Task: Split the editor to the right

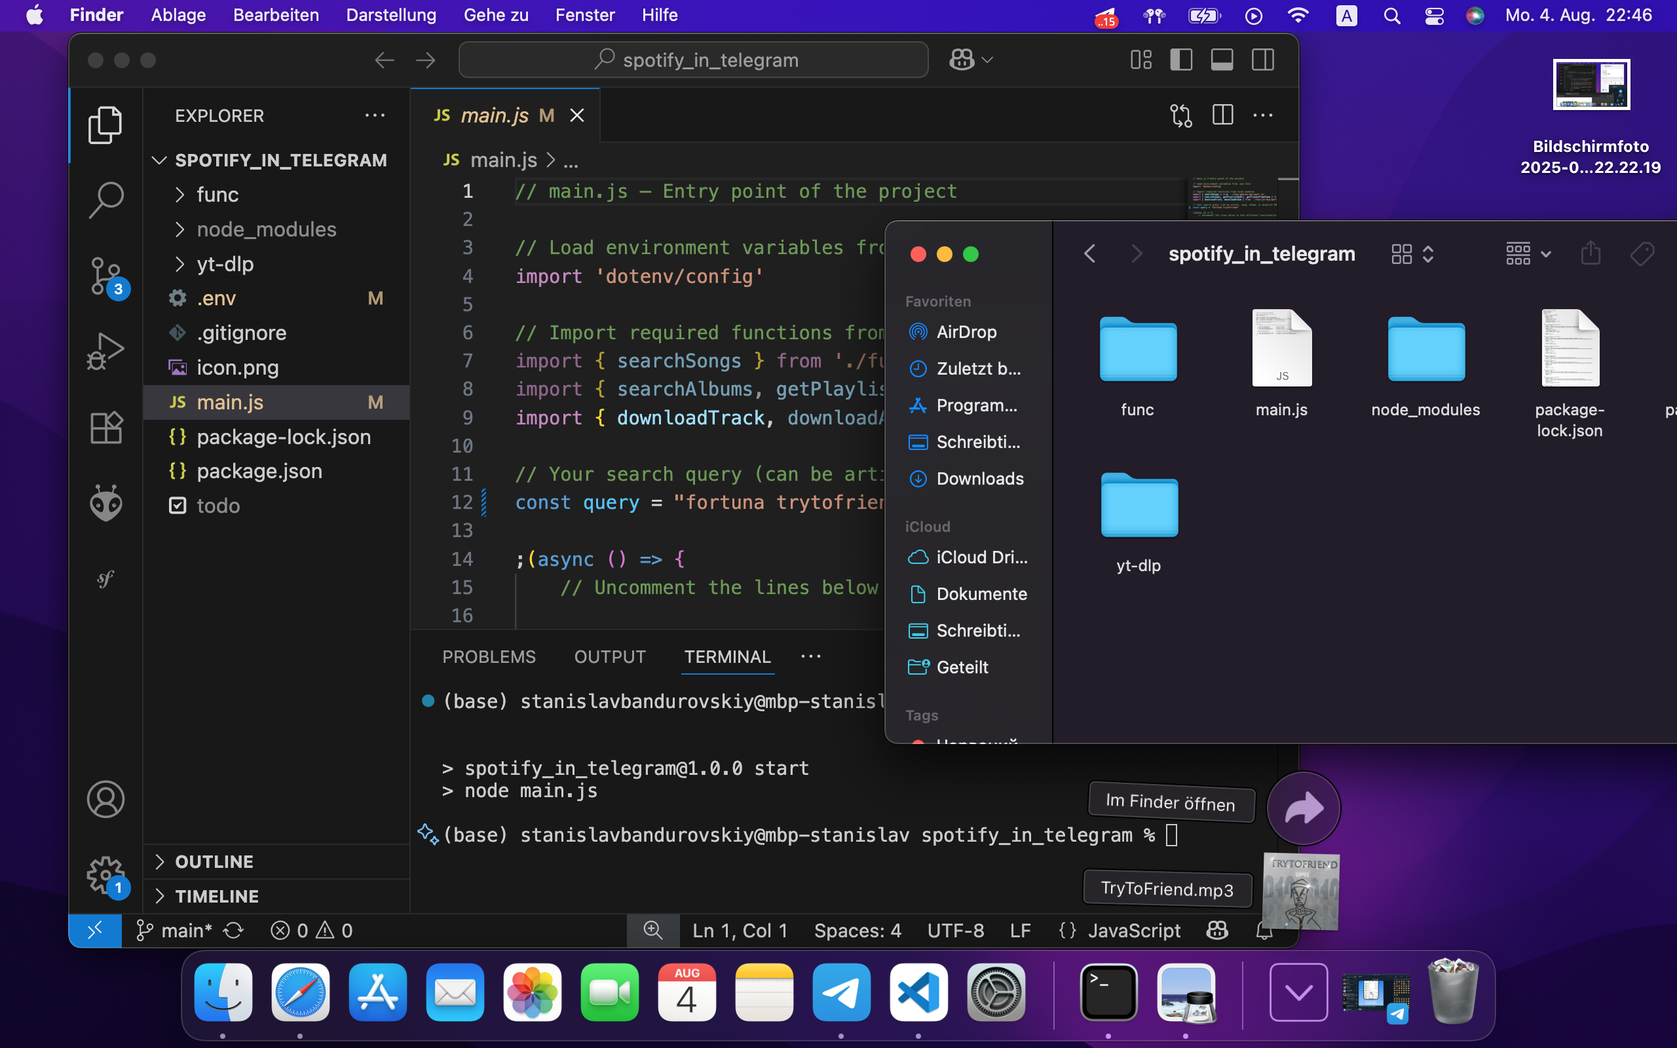Action: coord(1222,115)
